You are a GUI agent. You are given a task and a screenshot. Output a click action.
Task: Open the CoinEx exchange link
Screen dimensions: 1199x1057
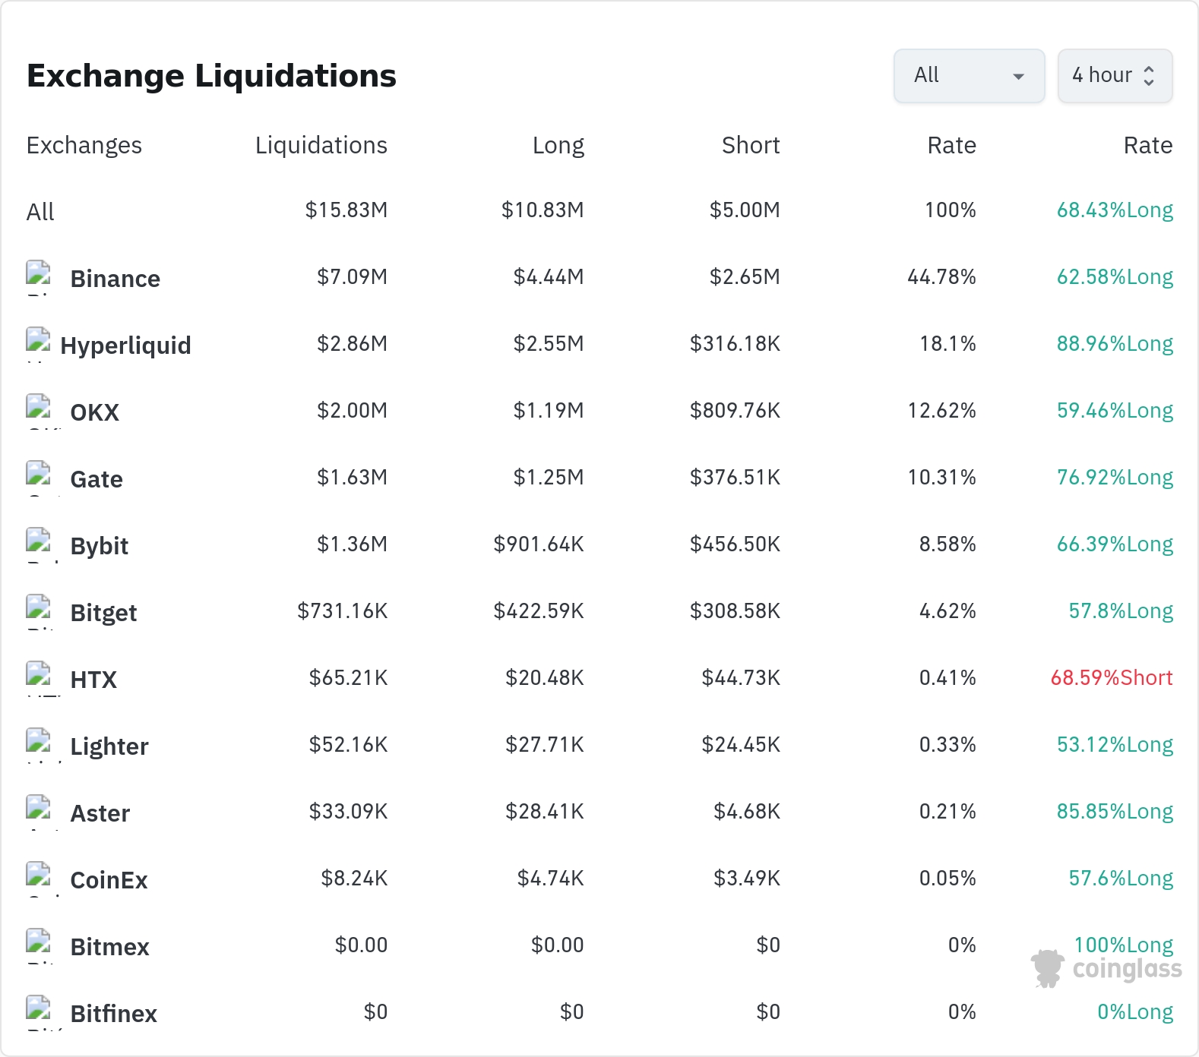click(109, 880)
